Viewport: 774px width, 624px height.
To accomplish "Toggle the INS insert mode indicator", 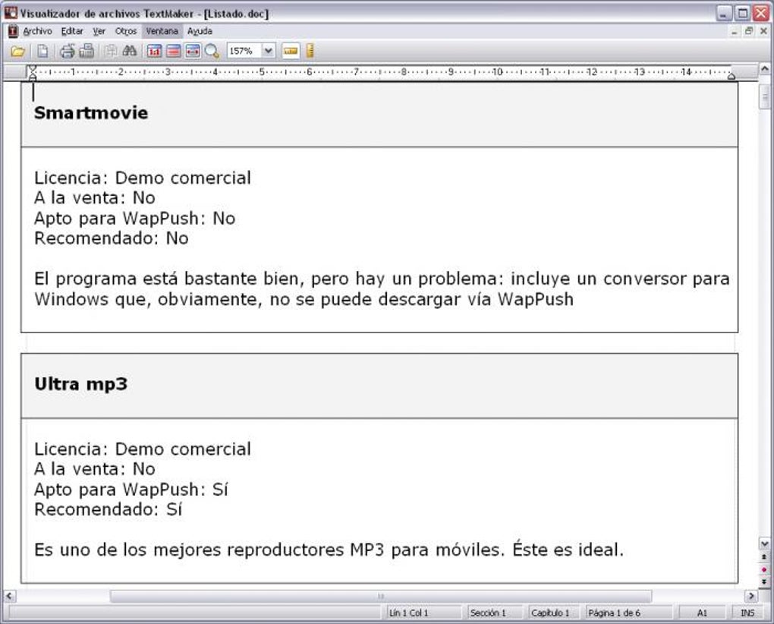I will (747, 613).
